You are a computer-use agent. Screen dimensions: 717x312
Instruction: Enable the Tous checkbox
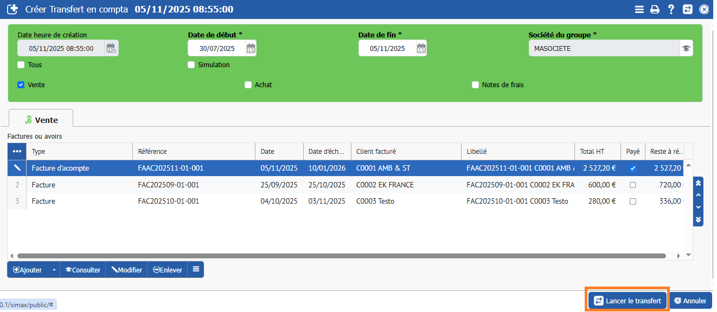[x=21, y=65]
